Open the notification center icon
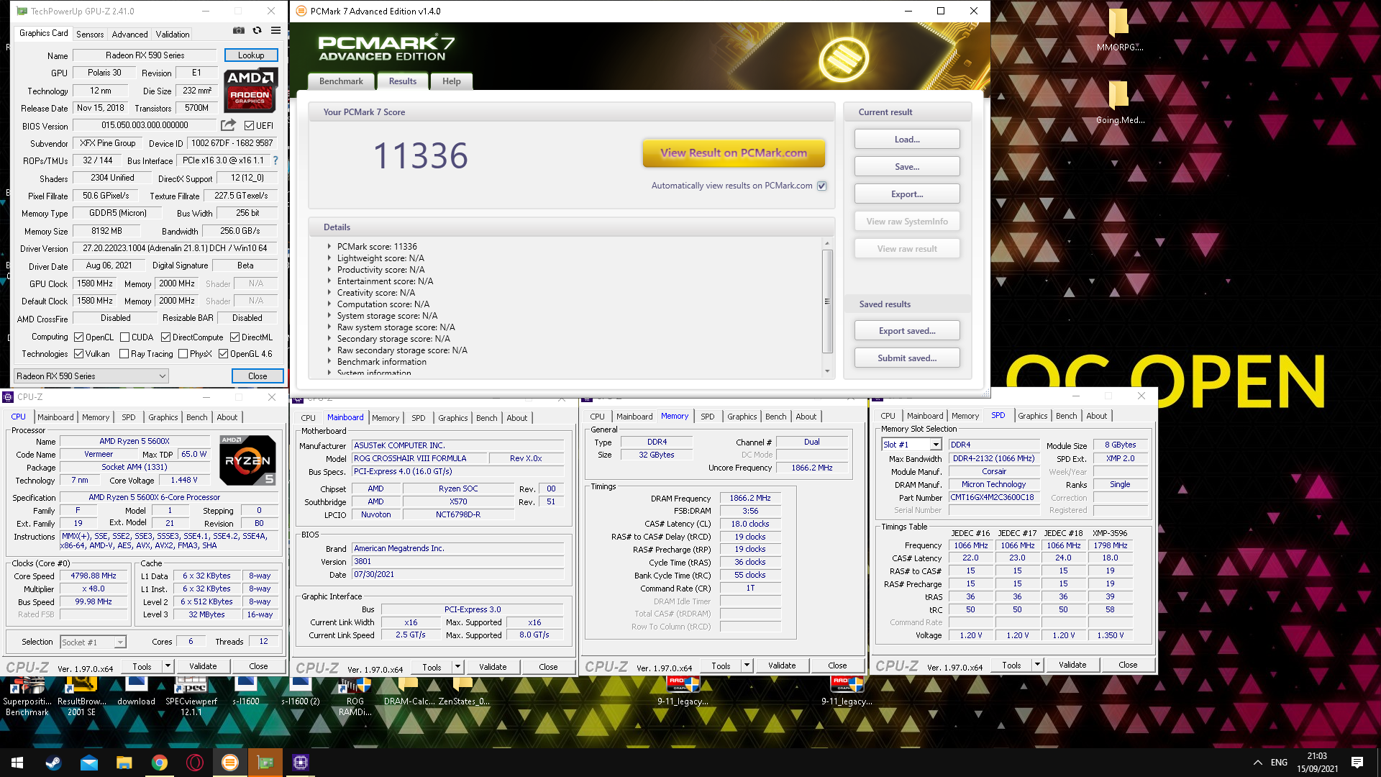The height and width of the screenshot is (777, 1381). (x=1357, y=763)
